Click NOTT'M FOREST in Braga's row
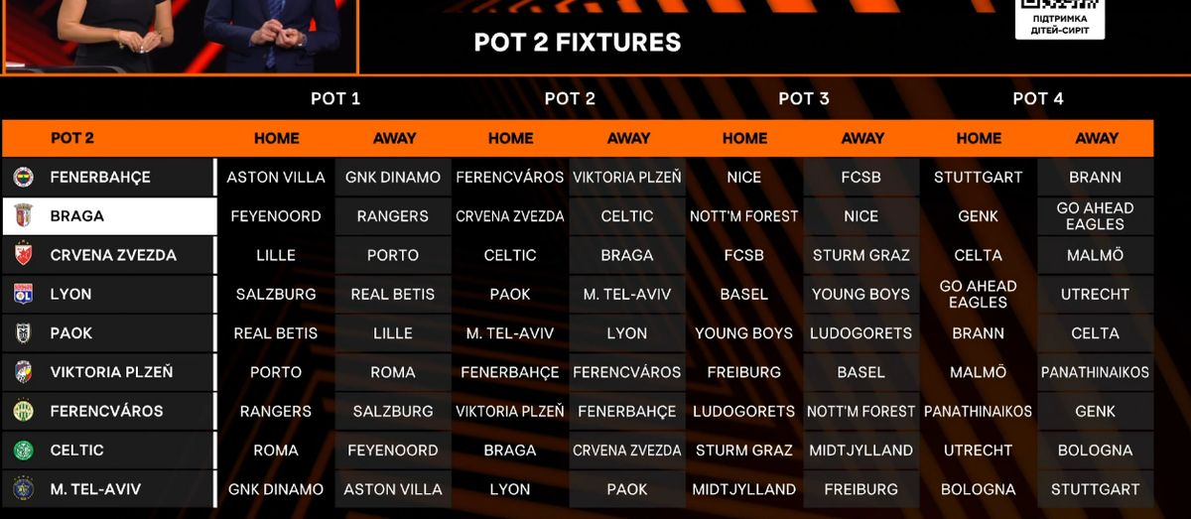1191x519 pixels. pyautogui.click(x=744, y=215)
